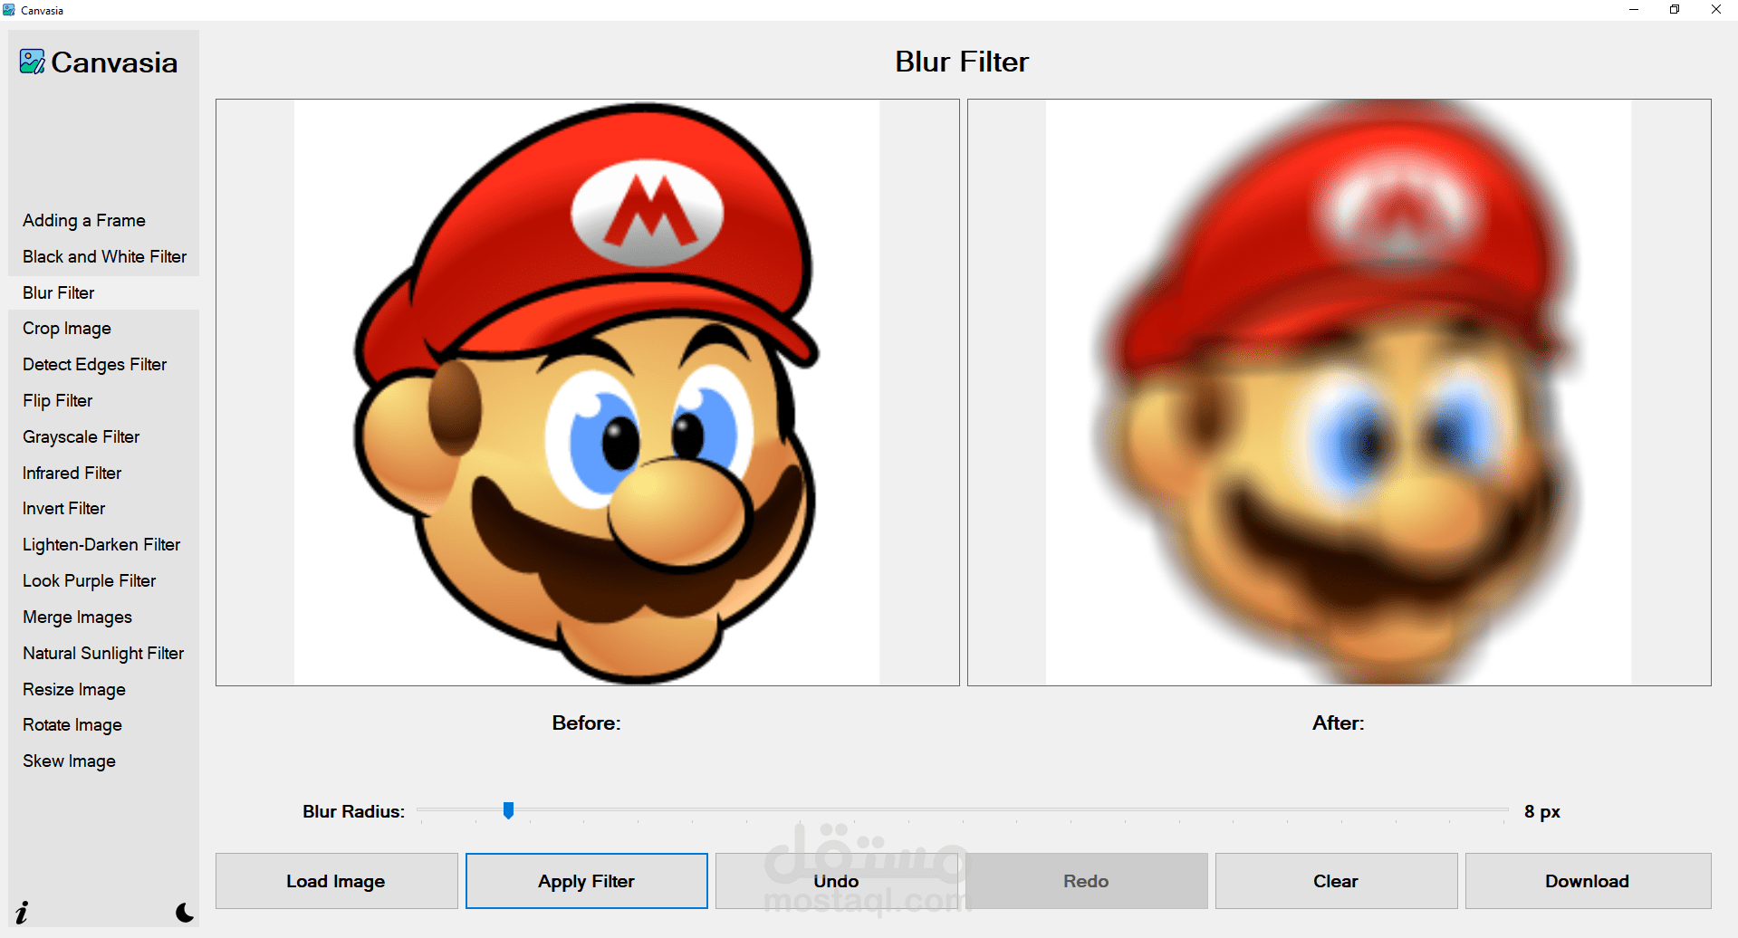Clear the current image
The height and width of the screenshot is (938, 1738).
1336,881
